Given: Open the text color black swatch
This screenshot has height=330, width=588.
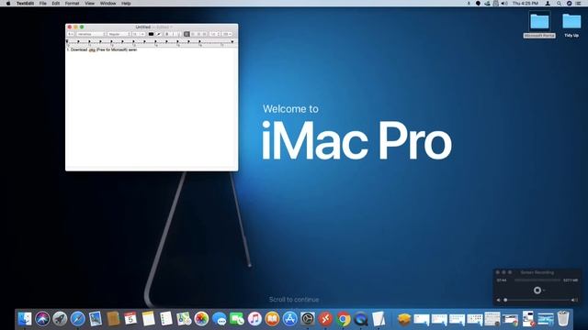Looking at the screenshot, I should 151,34.
